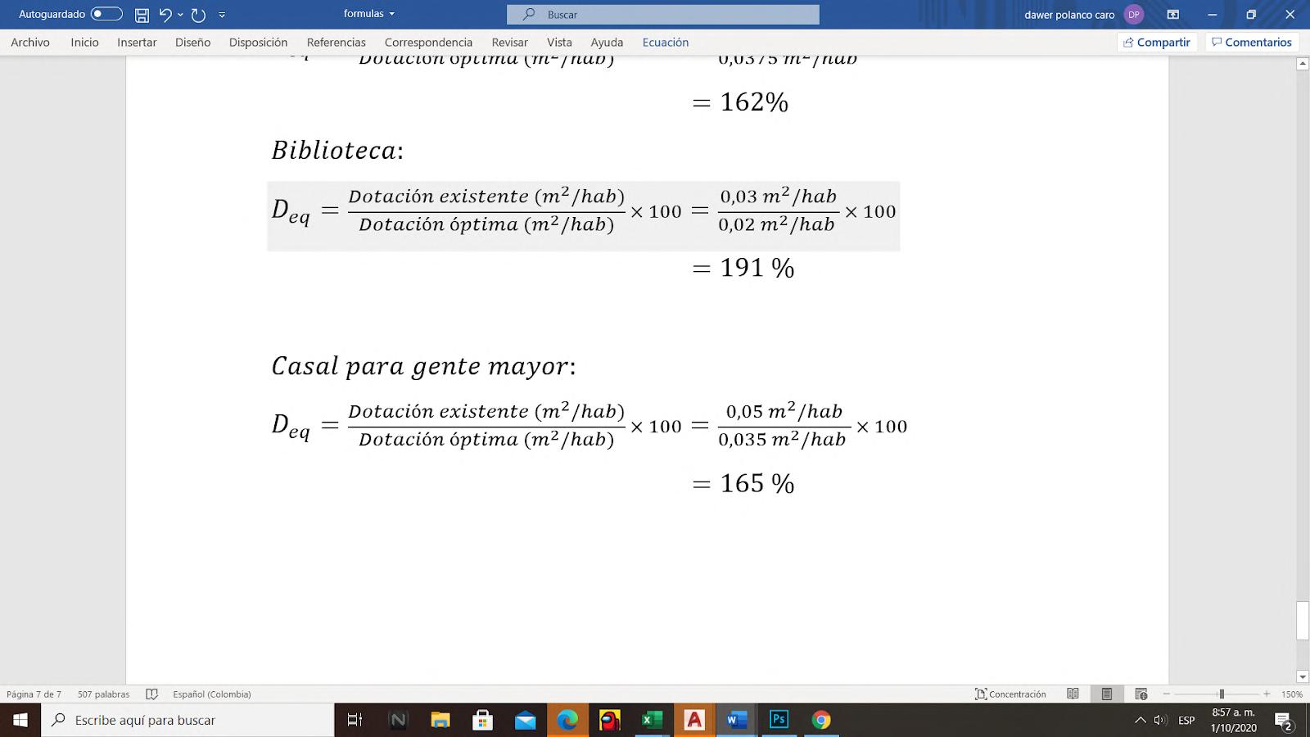The height and width of the screenshot is (737, 1310).
Task: Click the Biblioteca heading text
Action: 337,151
